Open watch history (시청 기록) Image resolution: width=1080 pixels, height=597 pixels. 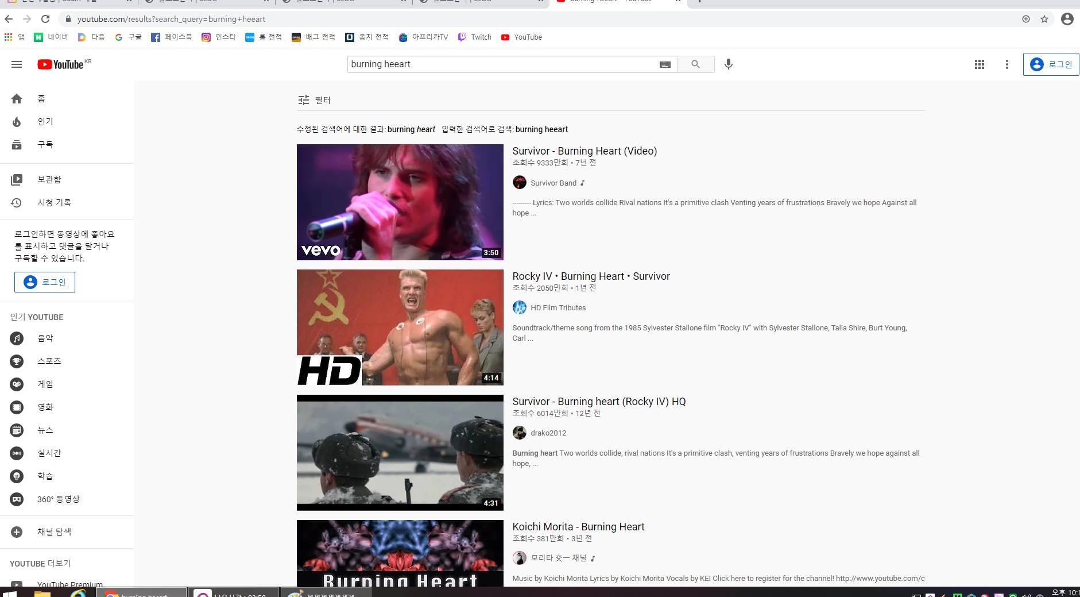coord(67,203)
